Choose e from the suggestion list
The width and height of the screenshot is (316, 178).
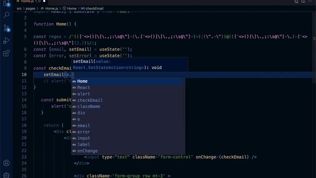point(128,119)
